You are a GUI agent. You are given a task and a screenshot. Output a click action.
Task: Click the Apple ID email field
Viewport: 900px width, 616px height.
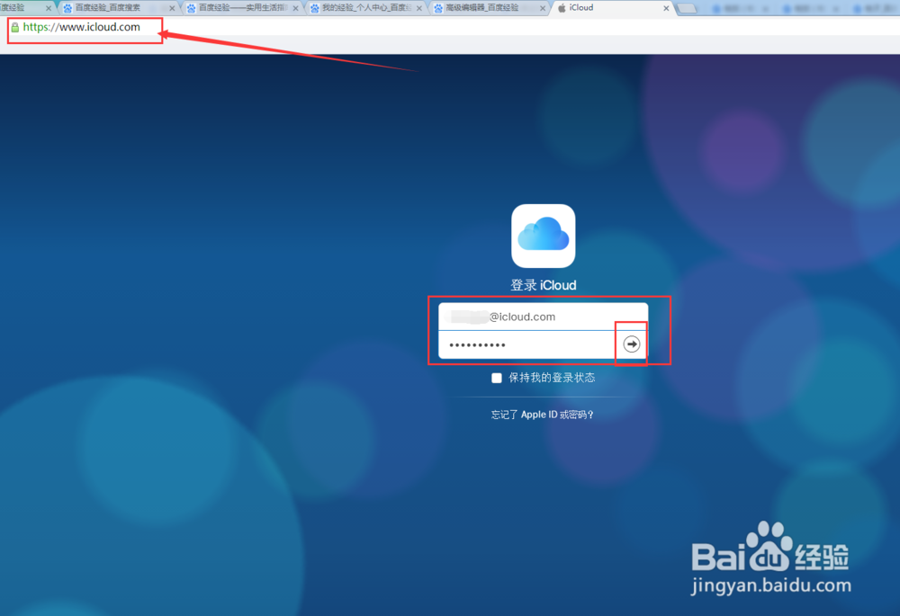[x=543, y=317]
